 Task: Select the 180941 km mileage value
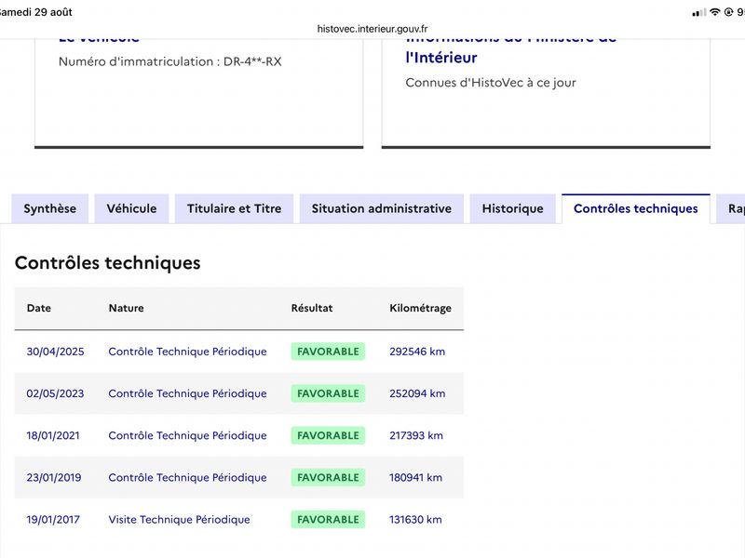tap(415, 477)
